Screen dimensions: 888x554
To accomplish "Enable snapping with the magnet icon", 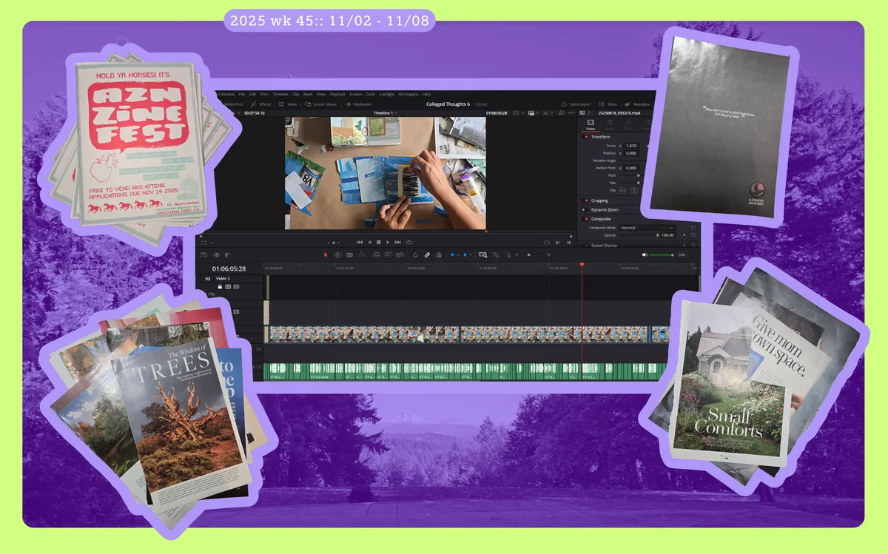I will pos(415,254).
